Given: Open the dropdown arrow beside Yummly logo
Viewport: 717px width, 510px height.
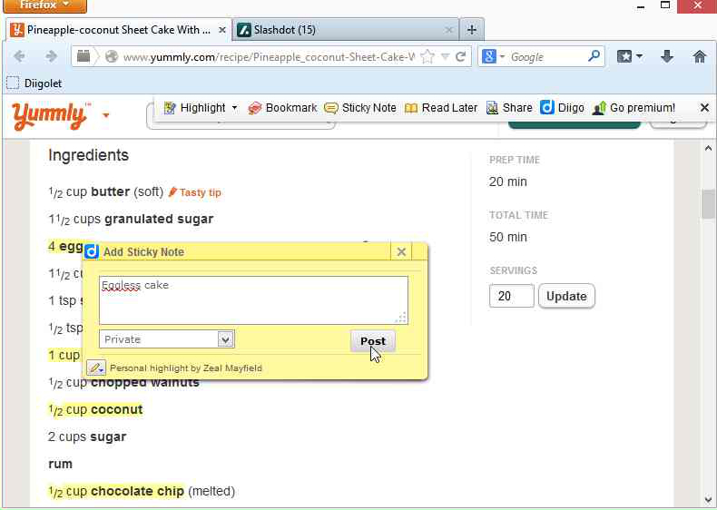Looking at the screenshot, I should click(106, 115).
